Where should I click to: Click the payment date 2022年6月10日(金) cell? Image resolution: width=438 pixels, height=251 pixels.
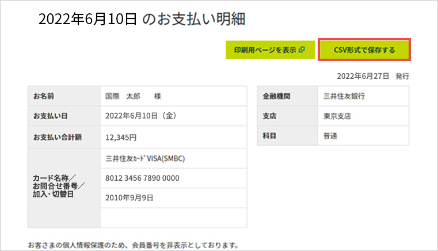click(140, 116)
